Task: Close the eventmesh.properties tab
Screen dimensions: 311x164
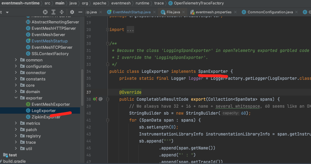Action: pyautogui.click(x=235, y=12)
